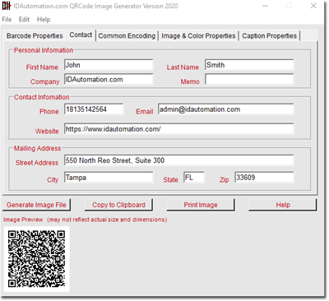Click the Email field with admin@idautomation.com

(x=226, y=109)
